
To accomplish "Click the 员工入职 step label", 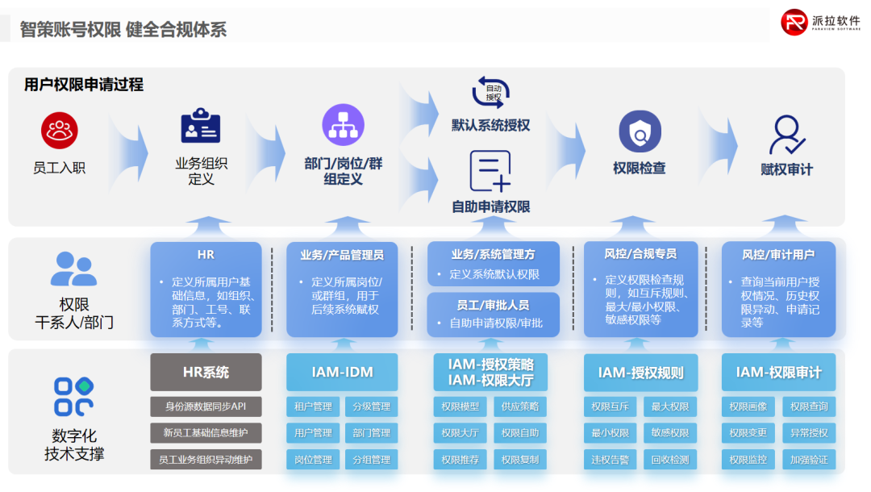I will tap(59, 168).
